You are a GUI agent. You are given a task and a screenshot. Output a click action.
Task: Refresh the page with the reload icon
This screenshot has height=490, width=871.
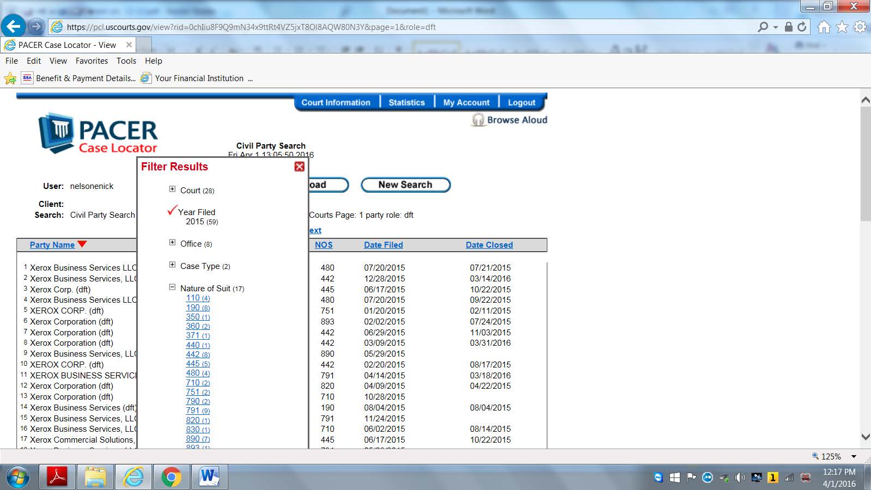802,27
